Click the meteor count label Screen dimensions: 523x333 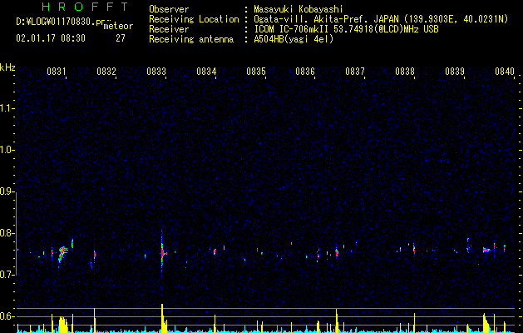118,26
